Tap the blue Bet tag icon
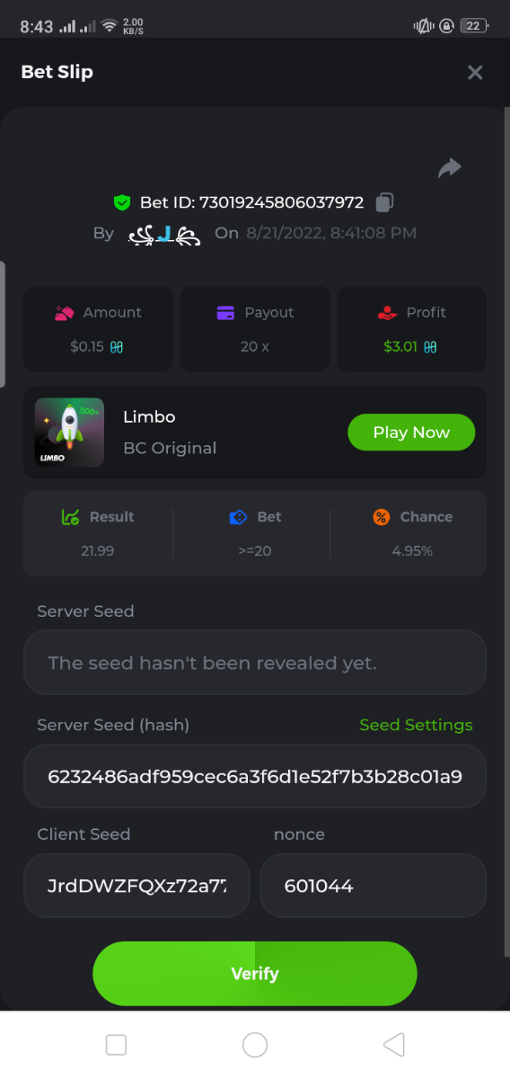510x1079 pixels. click(x=238, y=517)
